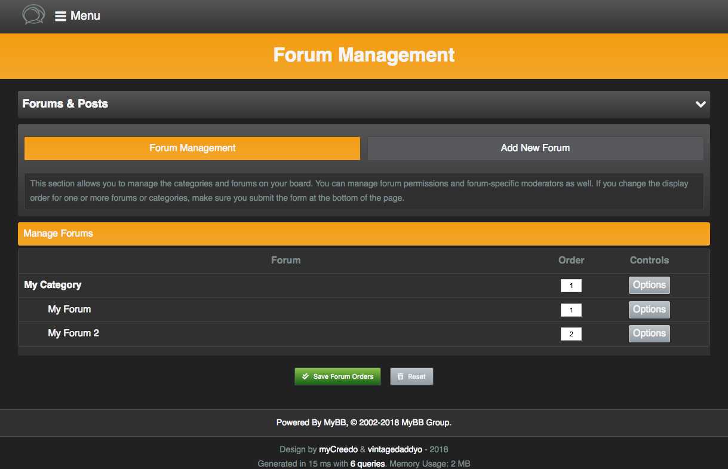Open the 6 queries debug link
Image resolution: width=728 pixels, height=469 pixels.
367,464
